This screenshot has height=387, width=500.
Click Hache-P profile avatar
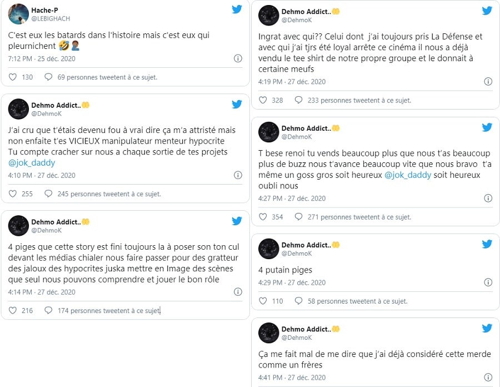click(18, 14)
